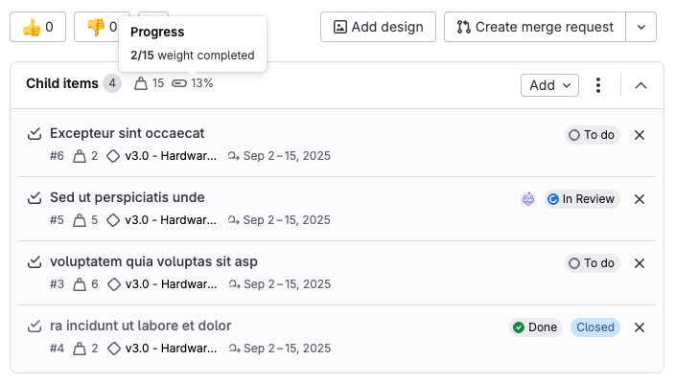Collapse the Child items section
Image resolution: width=675 pixels, height=383 pixels.
(x=641, y=85)
